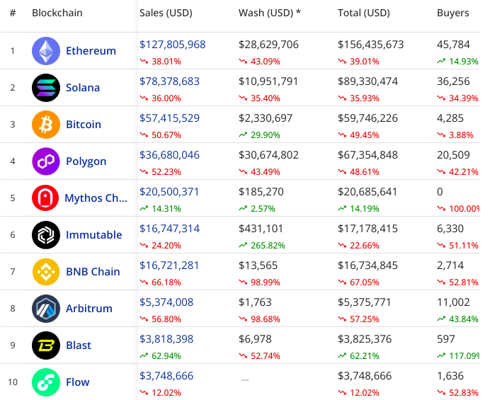Click Mythos sales value $20,500,371

pyautogui.click(x=169, y=192)
